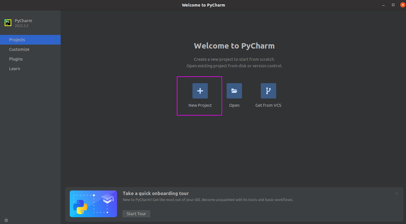406x224 pixels.
Task: Maximize the Welcome to PyCharm window
Action: (x=393, y=5)
